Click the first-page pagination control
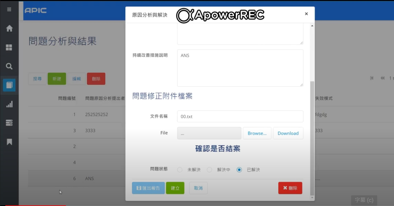 click(x=372, y=78)
